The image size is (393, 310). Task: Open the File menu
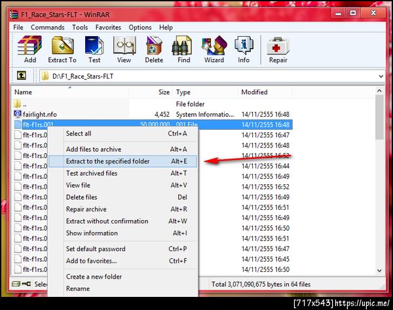pyautogui.click(x=18, y=28)
